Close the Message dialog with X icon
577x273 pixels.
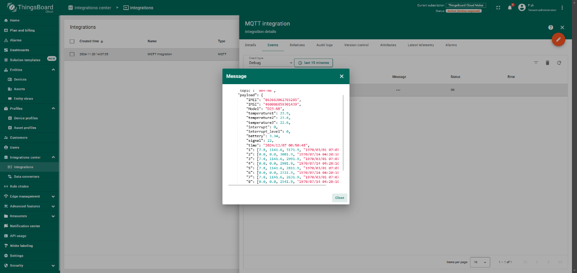(x=341, y=76)
